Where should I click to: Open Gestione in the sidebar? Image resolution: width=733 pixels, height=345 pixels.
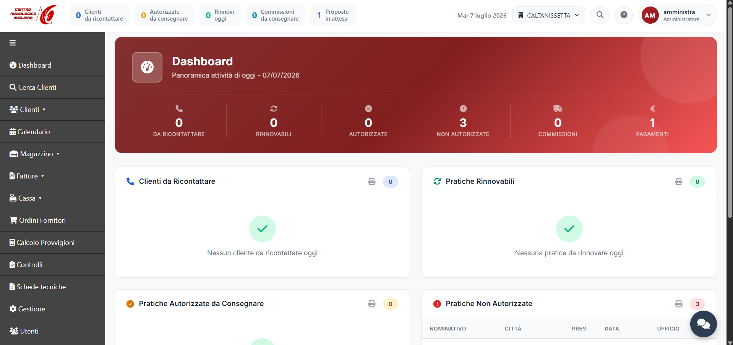52,309
